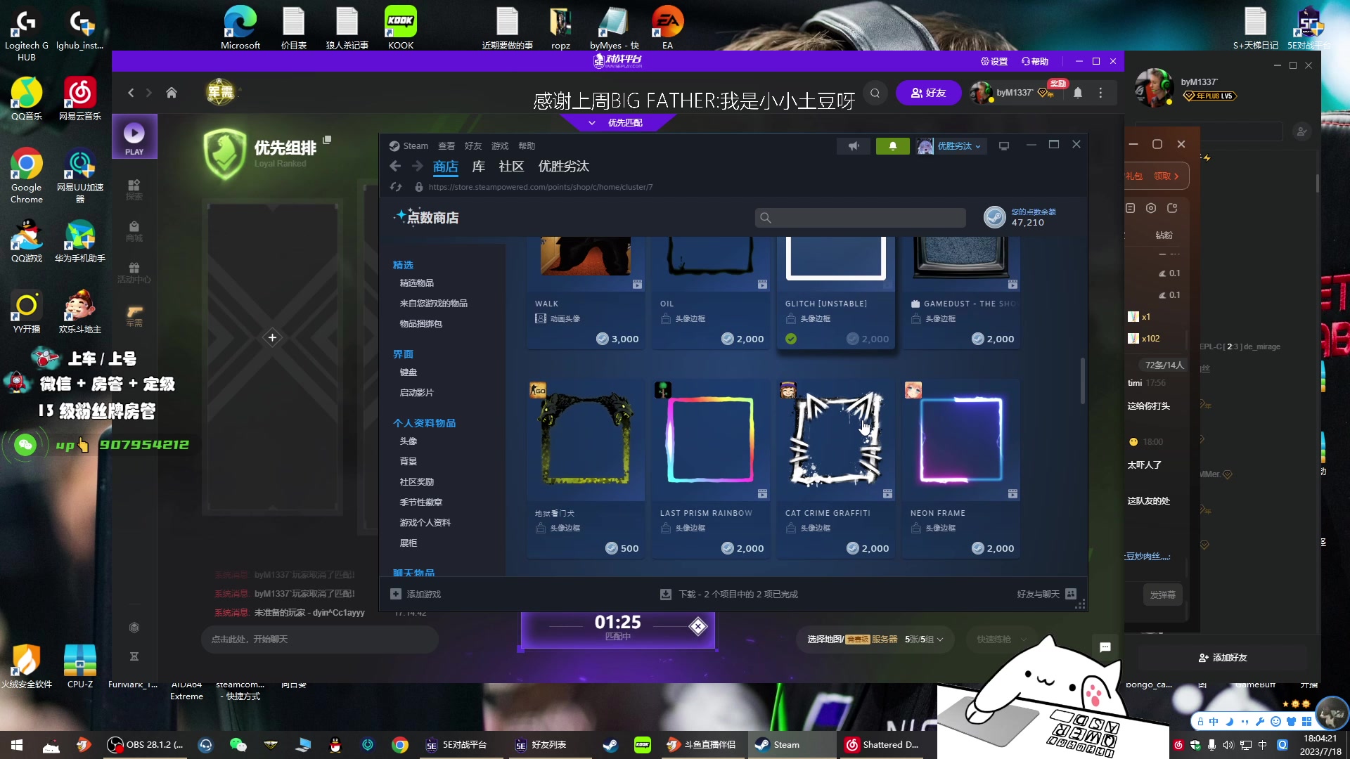Viewport: 1350px width, 759px height.
Task: Open the KOOK desktop shortcut
Action: pyautogui.click(x=401, y=27)
